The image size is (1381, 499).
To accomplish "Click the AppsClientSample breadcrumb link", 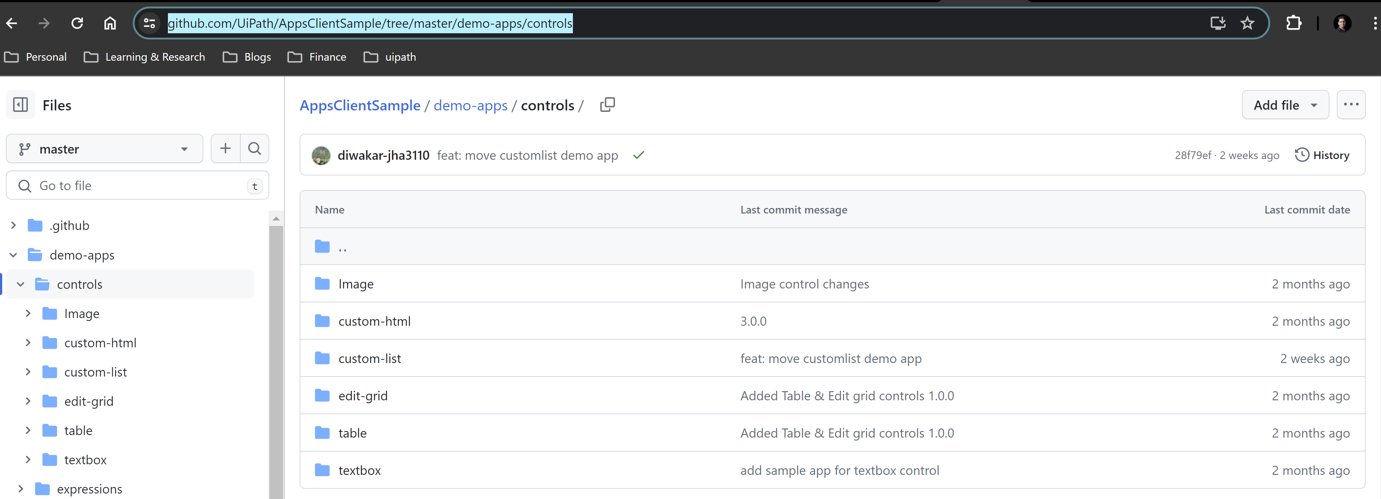I will click(359, 105).
